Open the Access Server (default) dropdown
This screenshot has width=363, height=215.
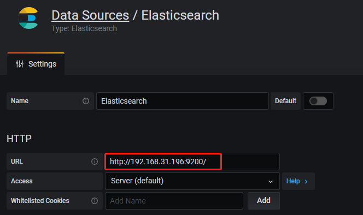point(192,181)
